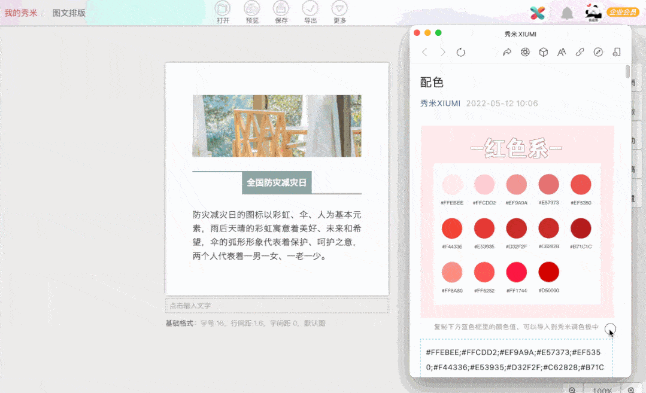The height and width of the screenshot is (393, 646).
Task: Click the notification bell in the top bar
Action: click(x=568, y=12)
